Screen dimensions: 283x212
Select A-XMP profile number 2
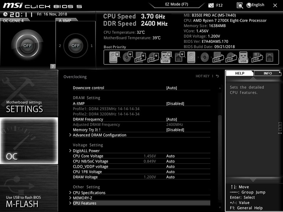[x=60, y=46]
